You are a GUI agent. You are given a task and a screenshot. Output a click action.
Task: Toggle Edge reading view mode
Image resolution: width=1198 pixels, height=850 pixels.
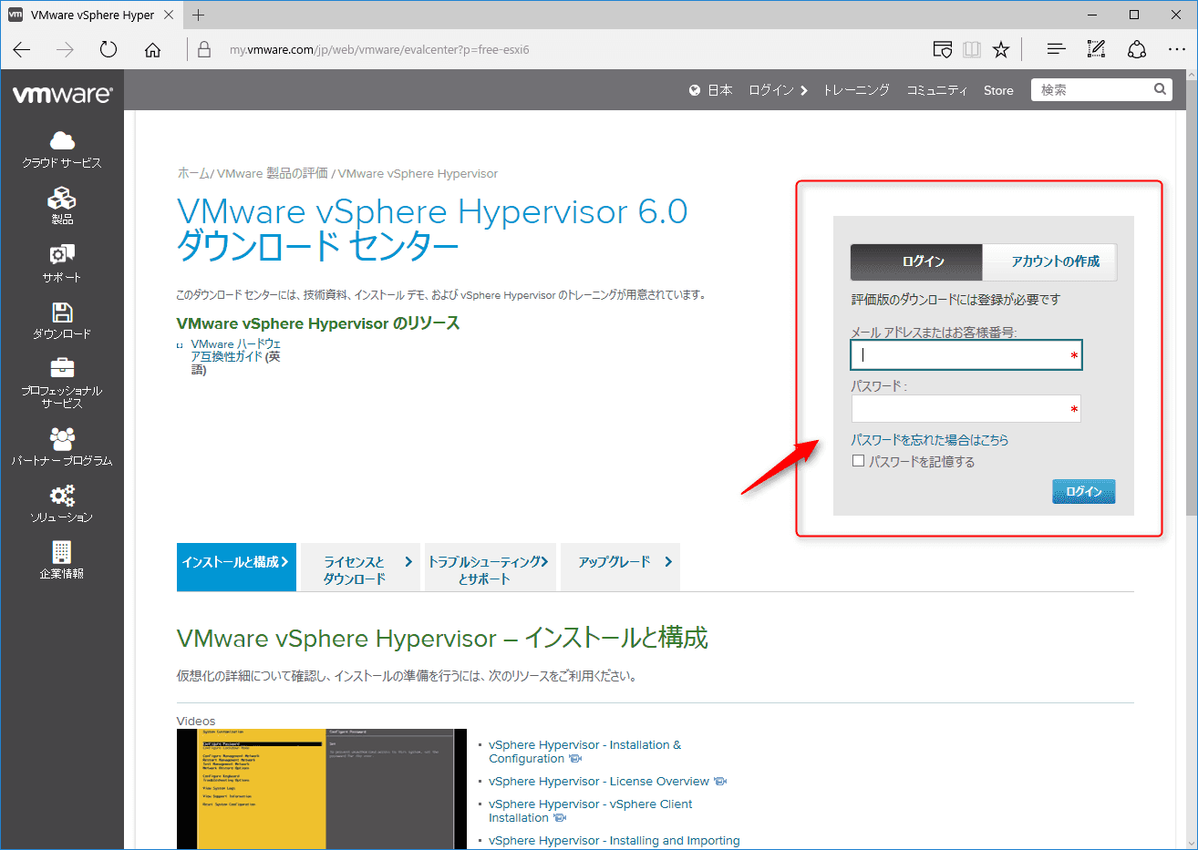pyautogui.click(x=971, y=49)
